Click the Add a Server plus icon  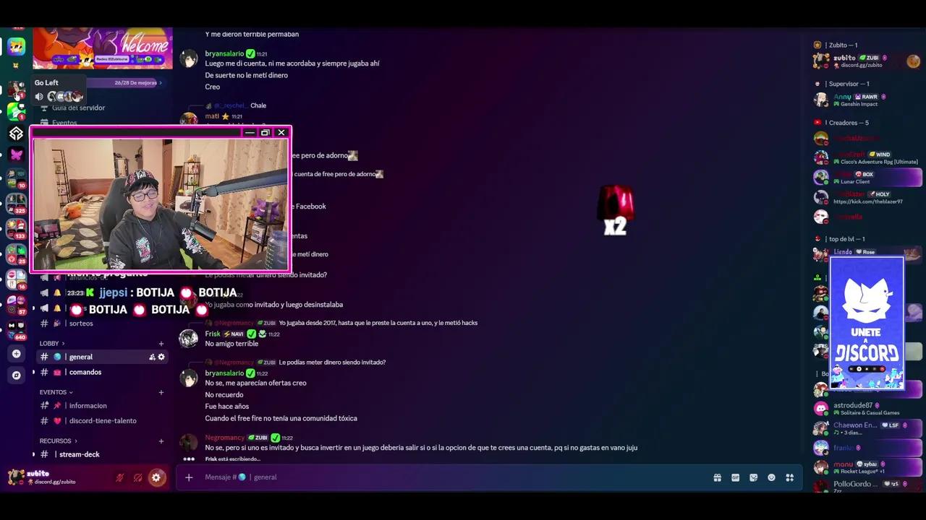16,354
